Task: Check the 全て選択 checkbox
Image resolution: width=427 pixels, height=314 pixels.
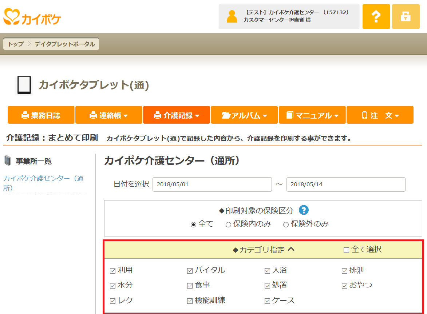Action: click(x=346, y=250)
